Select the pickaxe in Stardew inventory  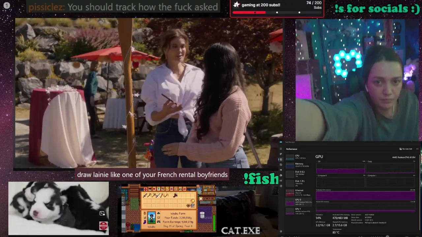tap(154, 195)
